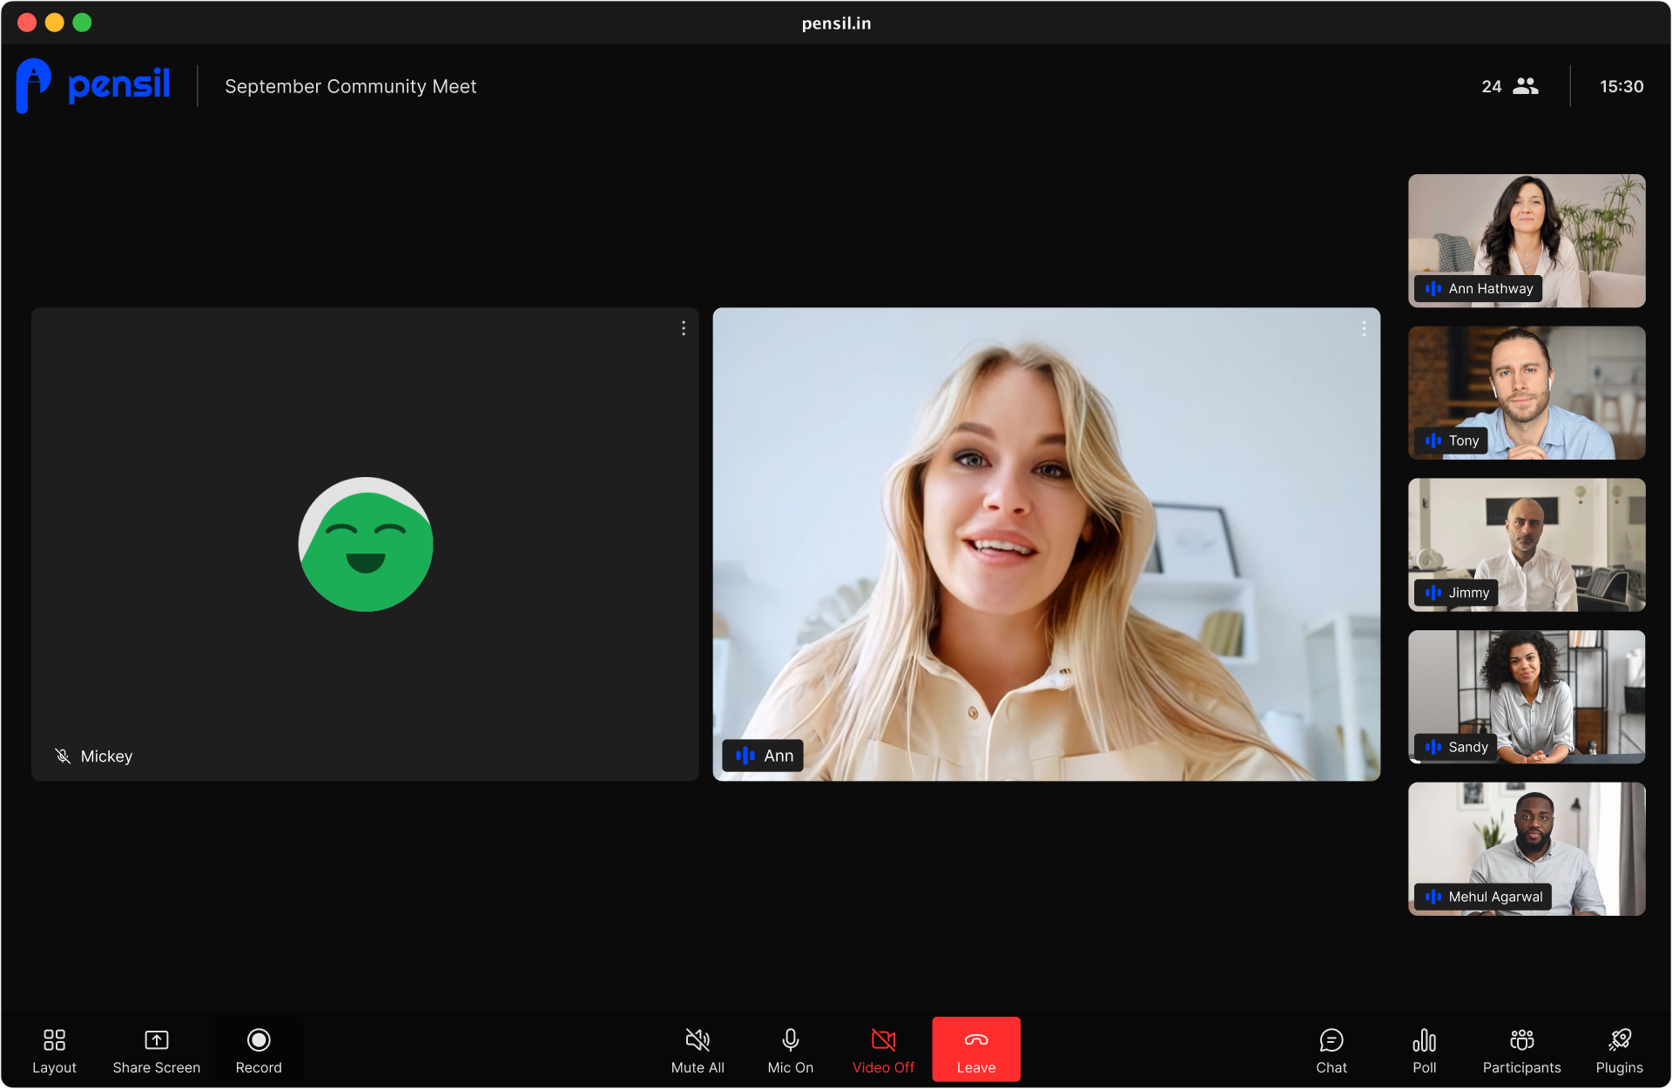Screen dimensions: 1672x1089
Task: Leave the meeting
Action: (976, 1050)
